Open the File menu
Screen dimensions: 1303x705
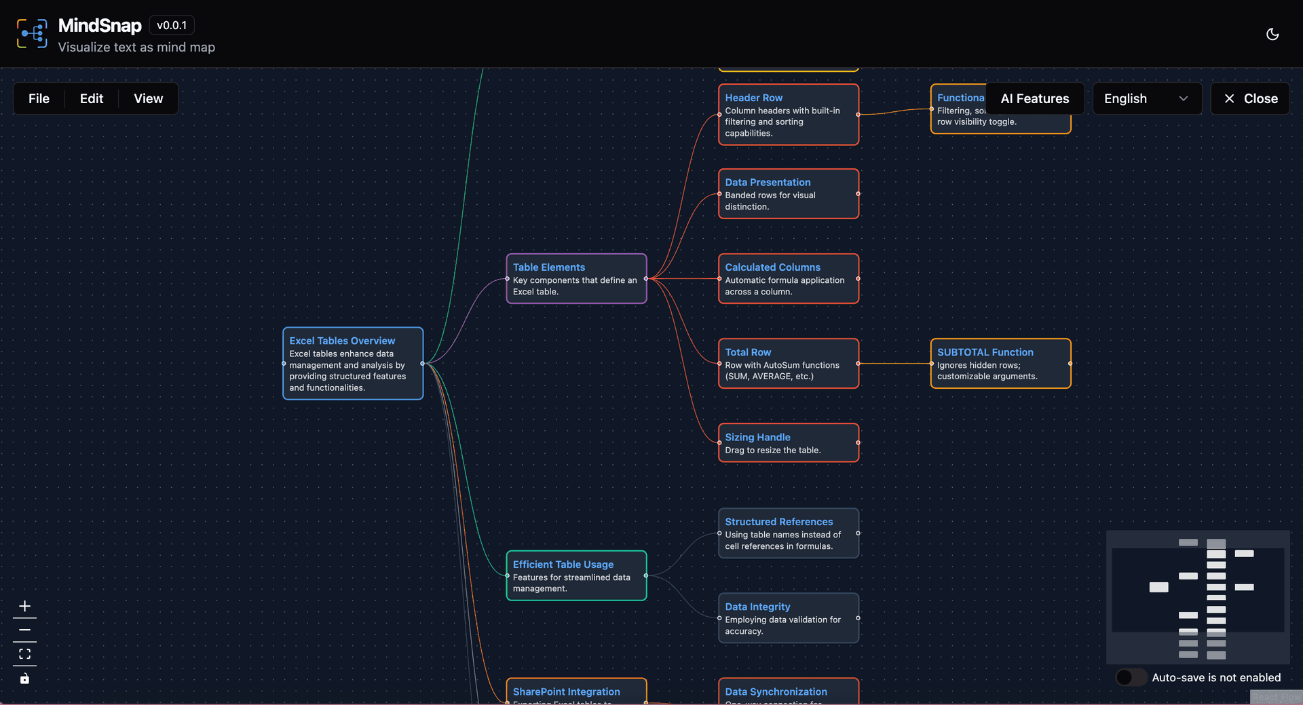coord(39,98)
